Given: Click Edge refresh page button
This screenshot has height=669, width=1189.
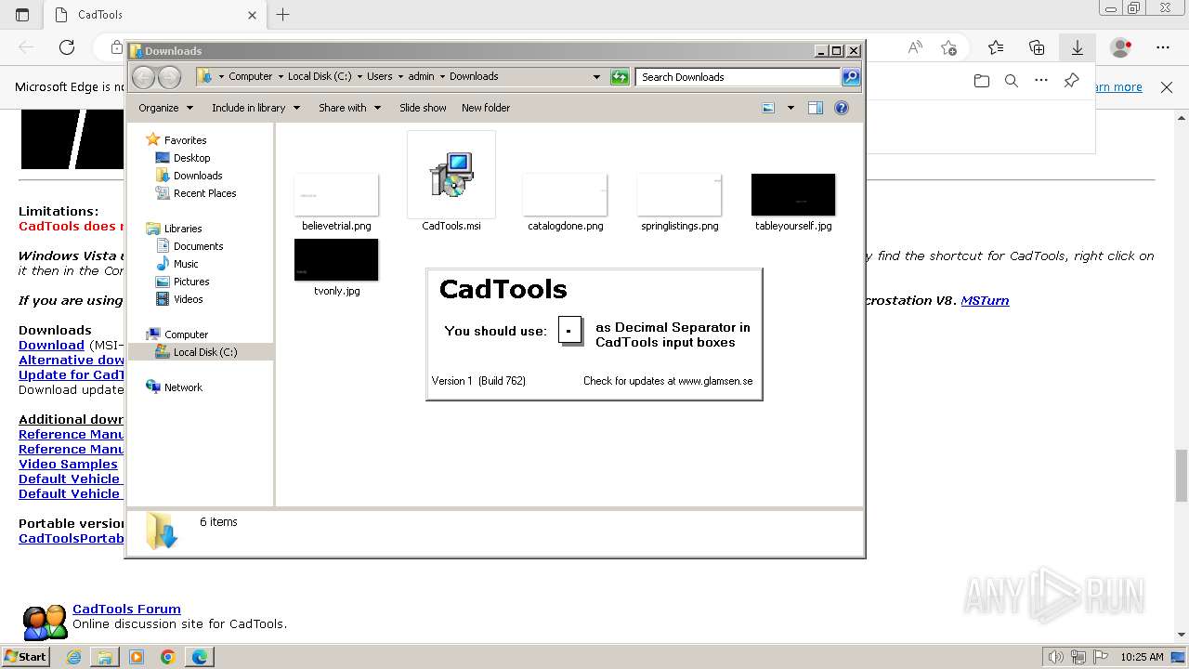Looking at the screenshot, I should pos(67,47).
